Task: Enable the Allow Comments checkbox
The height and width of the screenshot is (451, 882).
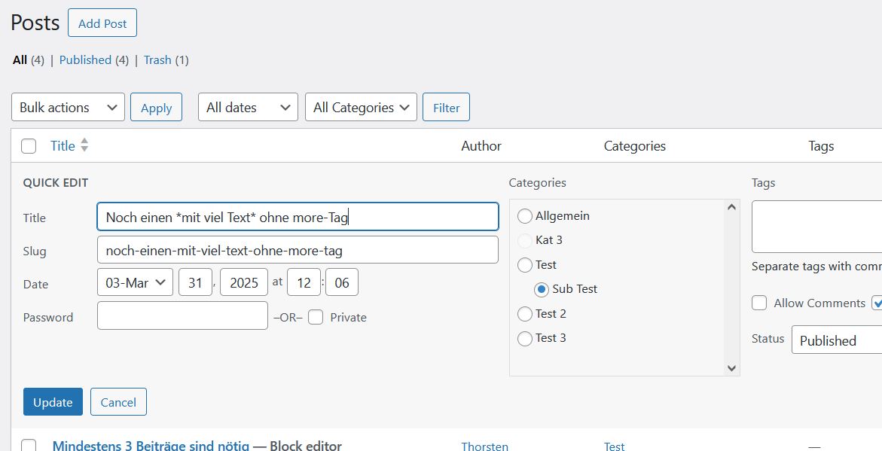Action: click(x=759, y=303)
